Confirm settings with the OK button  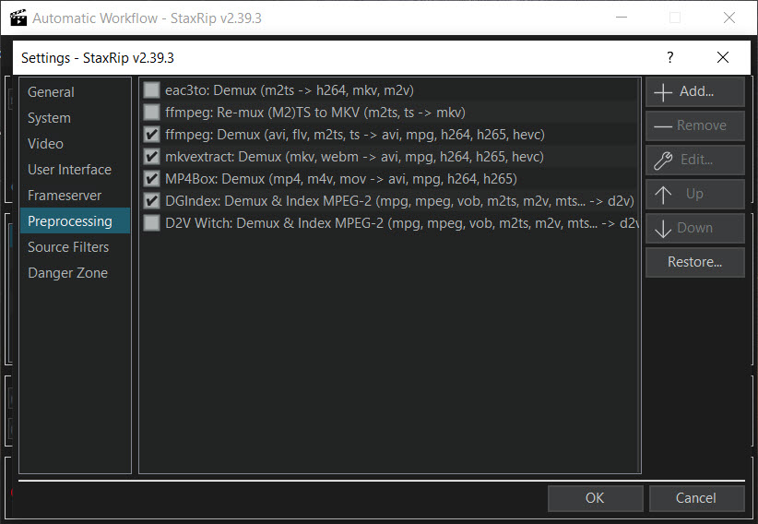(x=595, y=498)
